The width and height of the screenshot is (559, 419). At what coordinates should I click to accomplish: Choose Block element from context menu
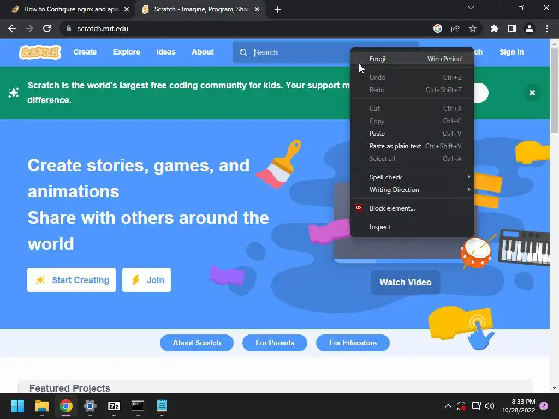pos(412,208)
